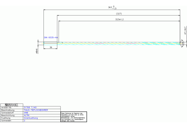
Task: Click the Beschichtung row label
Action: [8, 115]
